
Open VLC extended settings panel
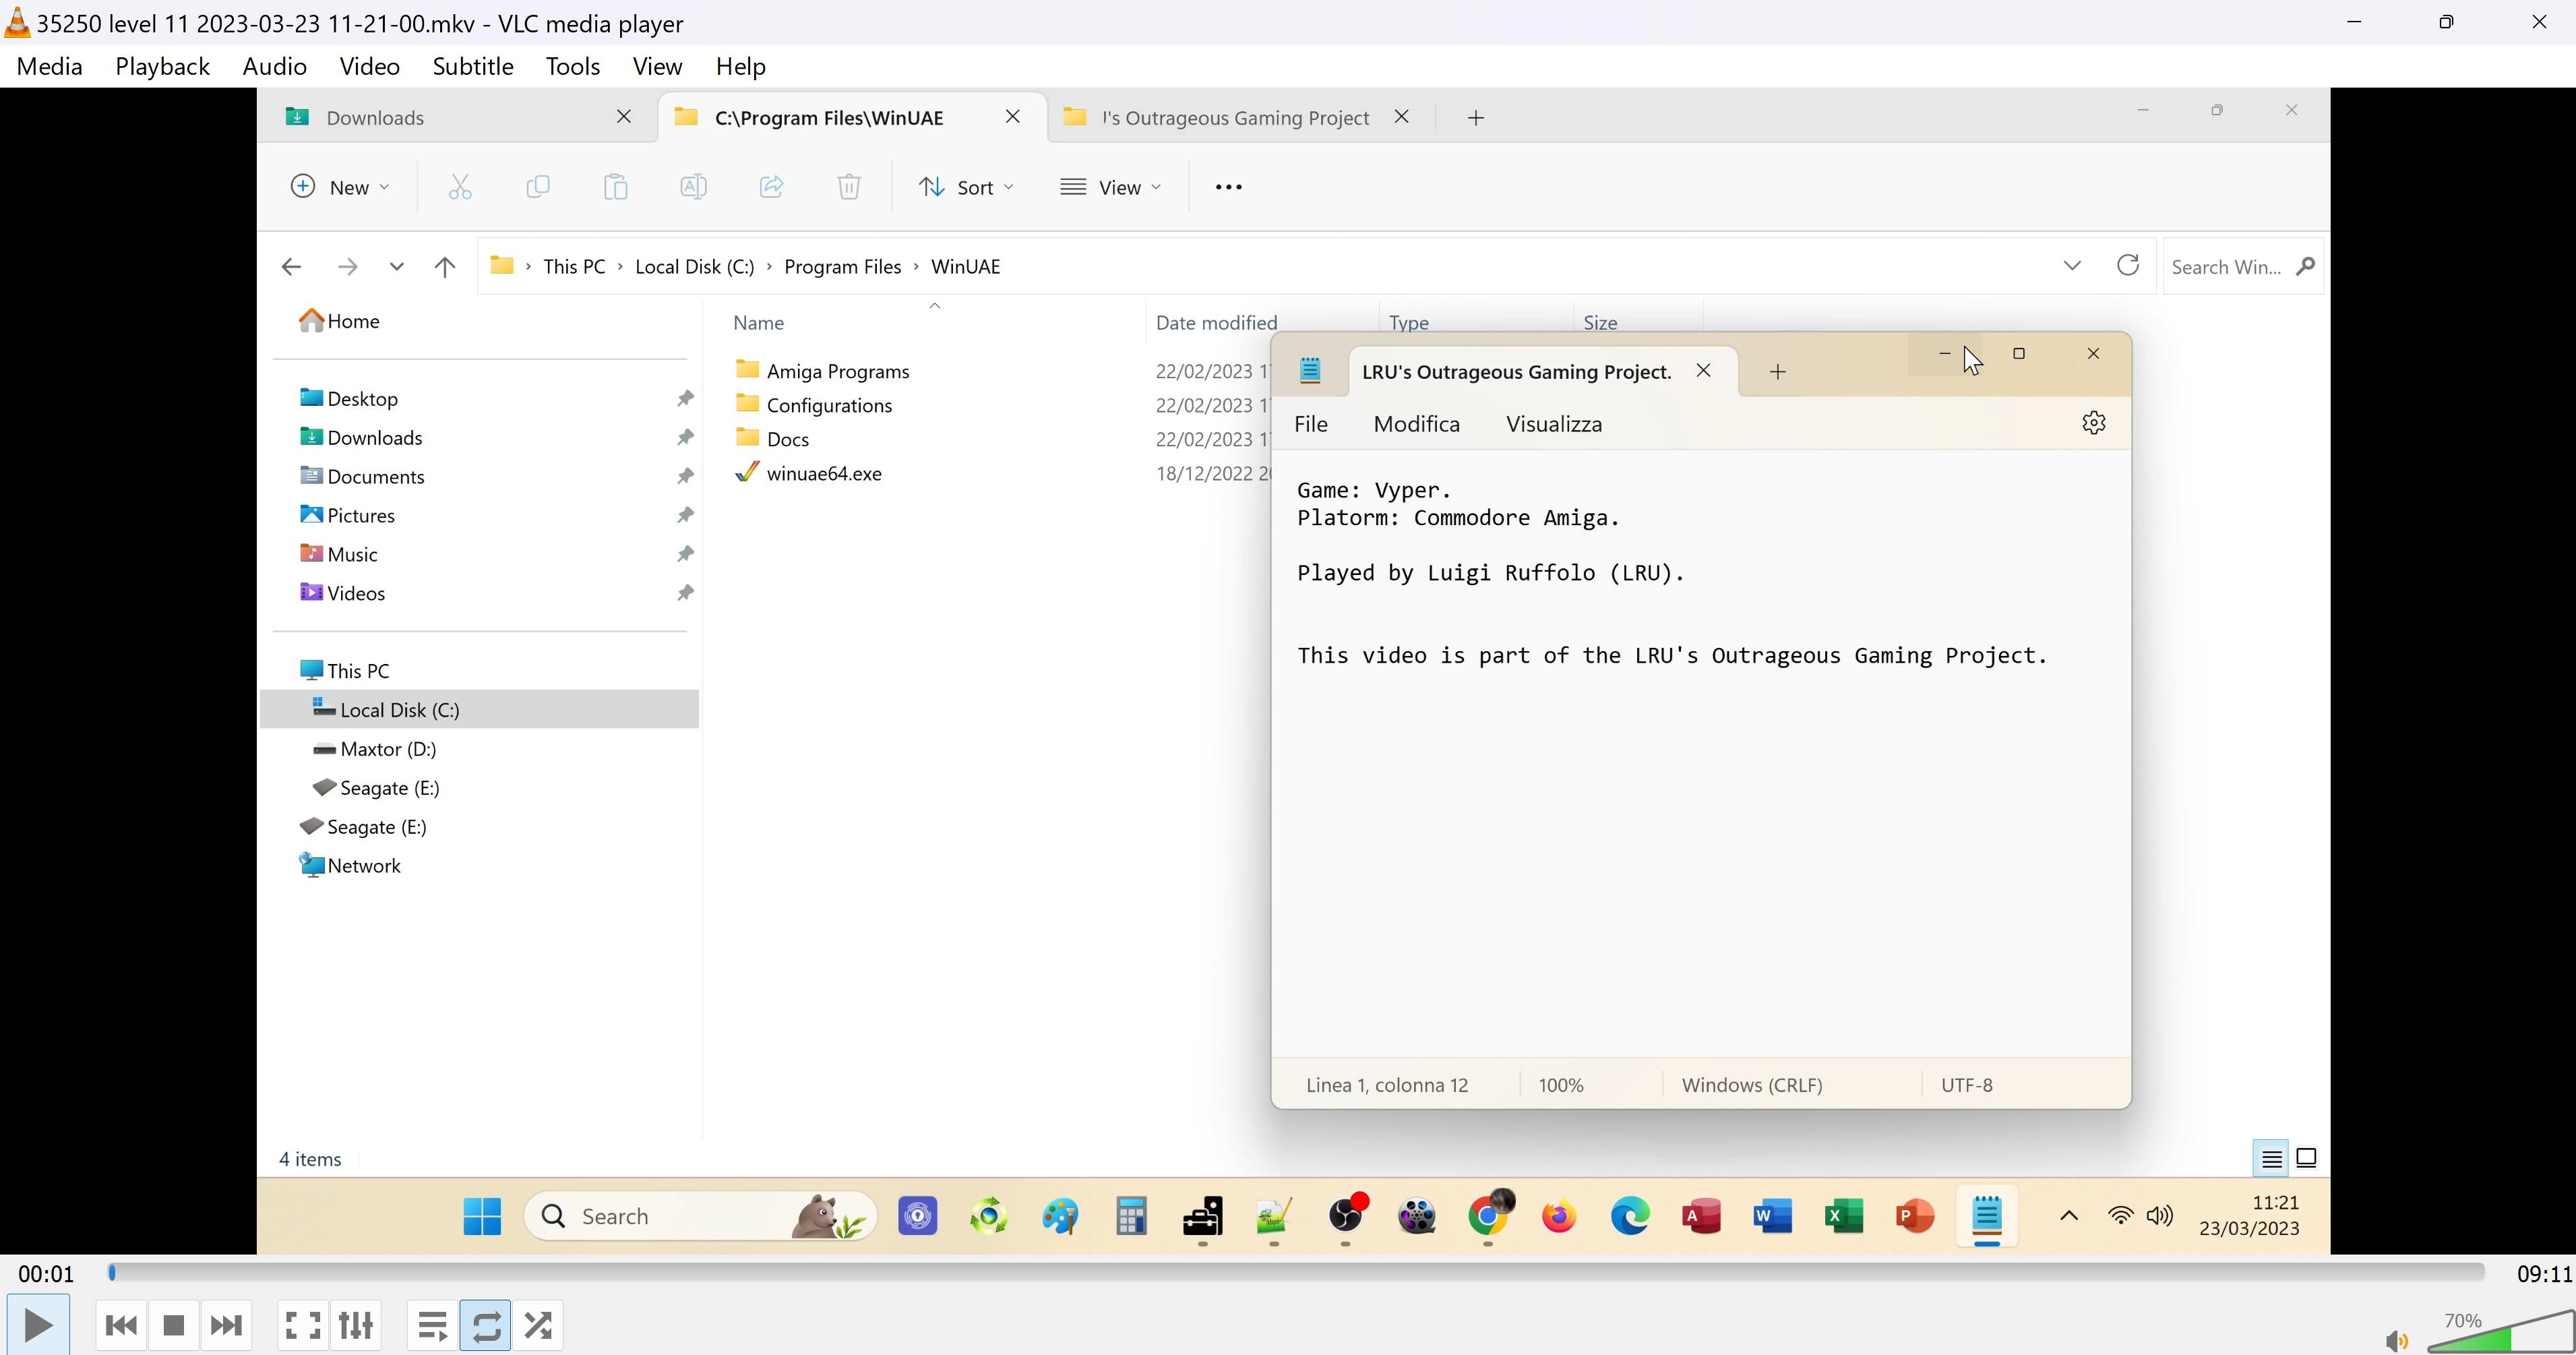356,1325
